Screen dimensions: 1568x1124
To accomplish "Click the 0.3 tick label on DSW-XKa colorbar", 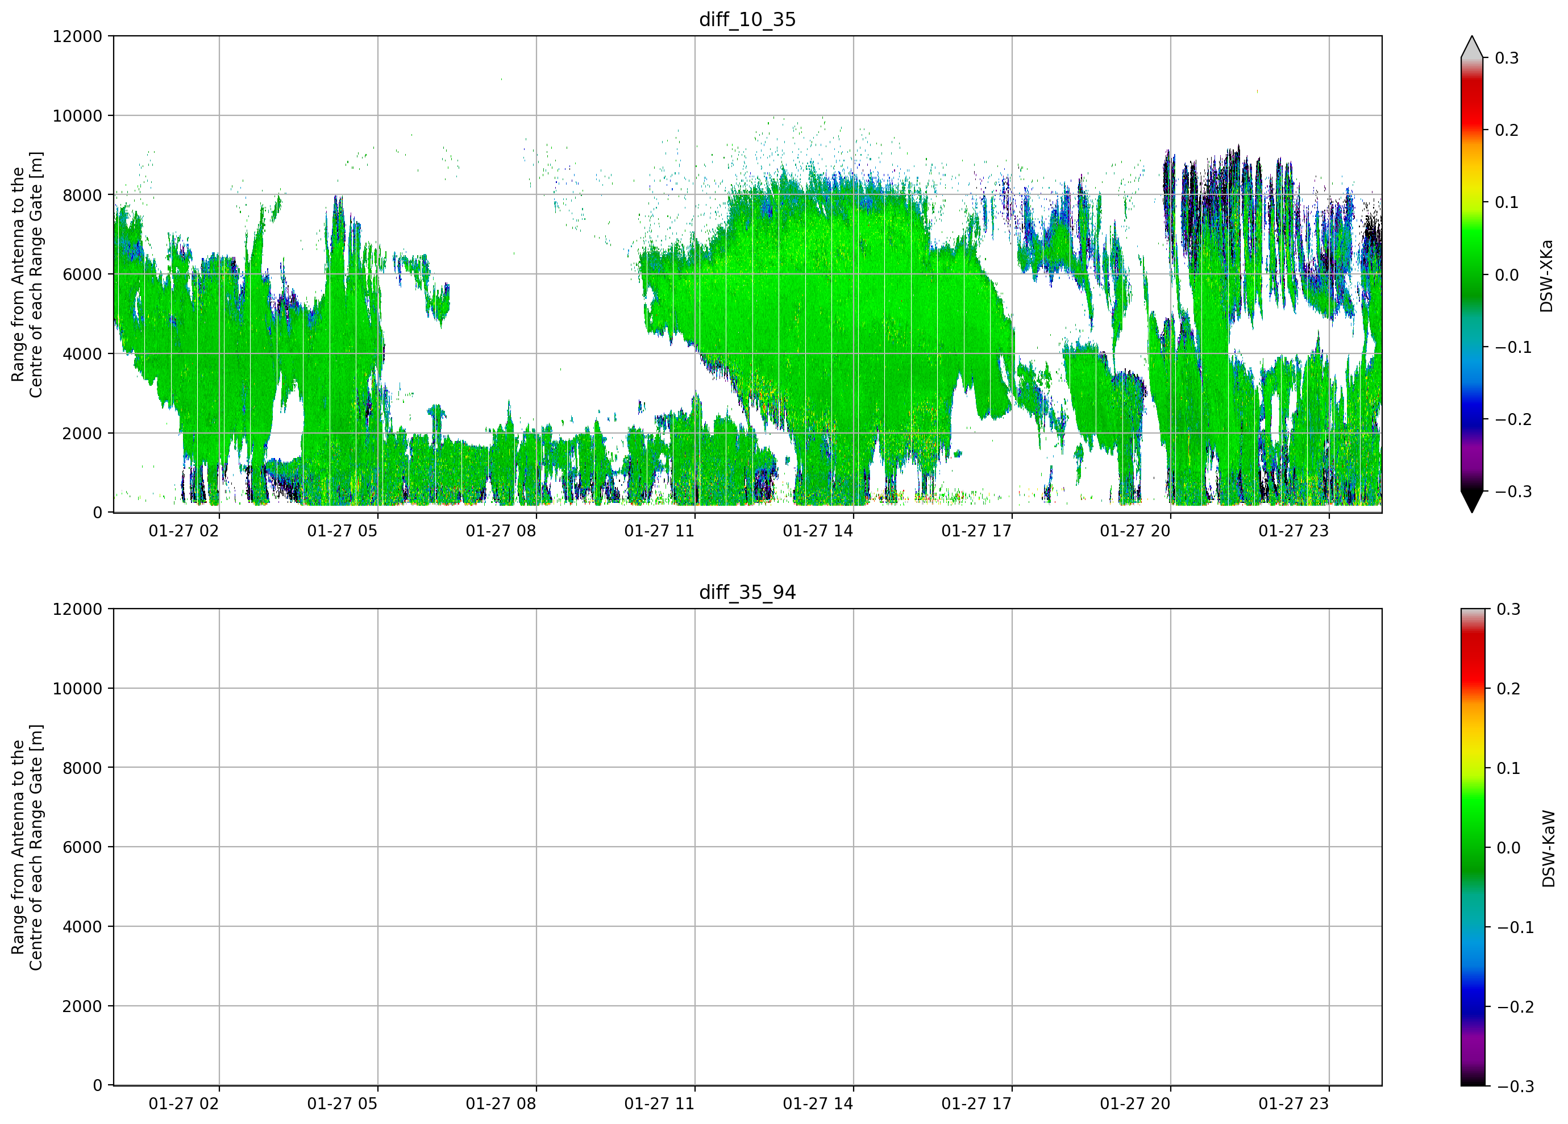I will pyautogui.click(x=1507, y=58).
